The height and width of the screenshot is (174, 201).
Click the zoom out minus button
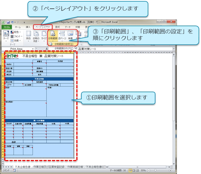[149, 170]
